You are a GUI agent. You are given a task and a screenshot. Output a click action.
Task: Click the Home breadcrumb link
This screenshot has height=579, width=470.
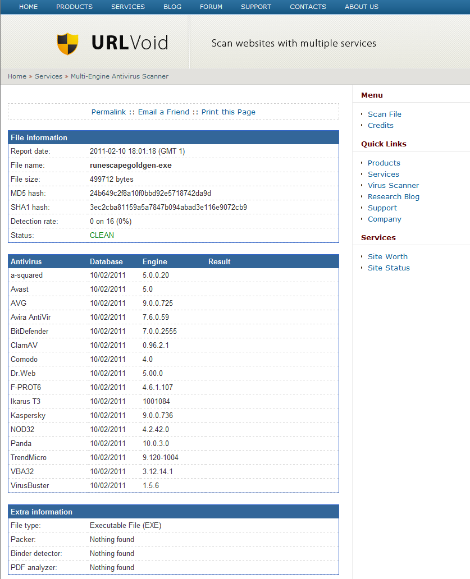tap(17, 76)
